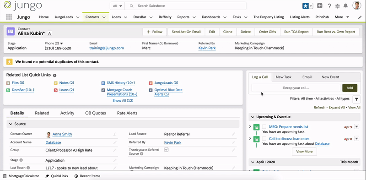Click the MEG: Prepare needs list task icon
366x180 pixels.
click(x=257, y=127)
